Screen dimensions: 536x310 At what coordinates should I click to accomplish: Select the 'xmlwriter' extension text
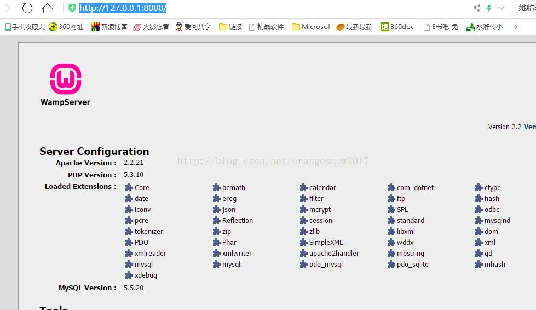[237, 253]
